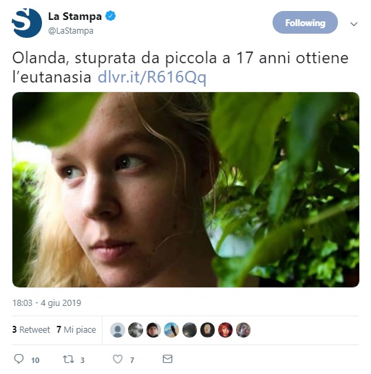Click the 18:03 - 4 giu 2019 timestamp

pos(47,303)
